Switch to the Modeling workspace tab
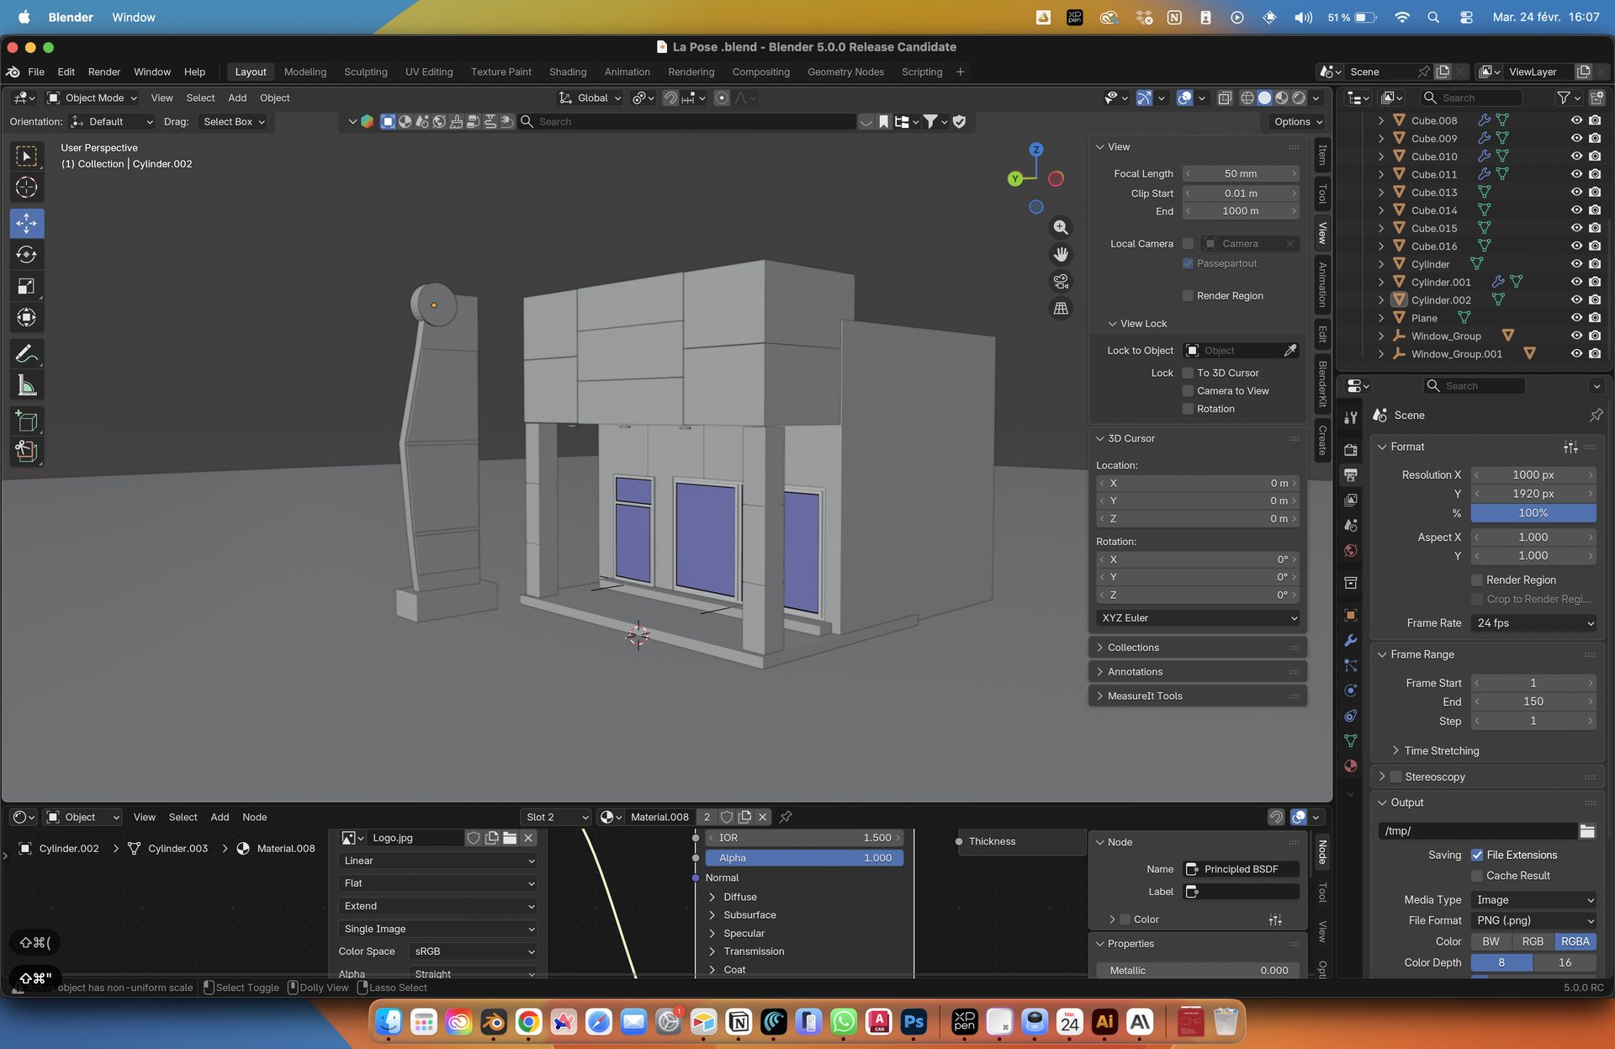Viewport: 1615px width, 1049px height. click(x=305, y=72)
